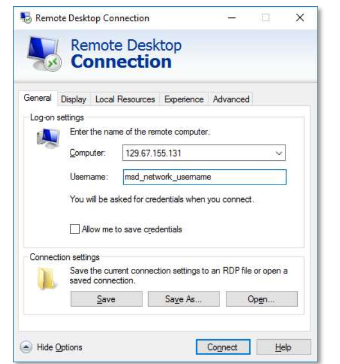Click the Hide Options label

[x=60, y=347]
